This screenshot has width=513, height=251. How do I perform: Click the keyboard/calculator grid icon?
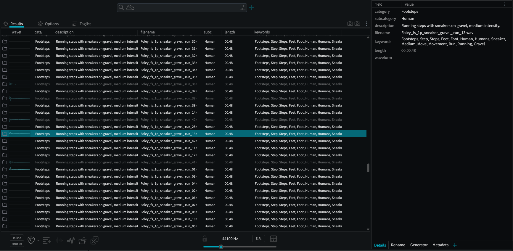(x=274, y=239)
